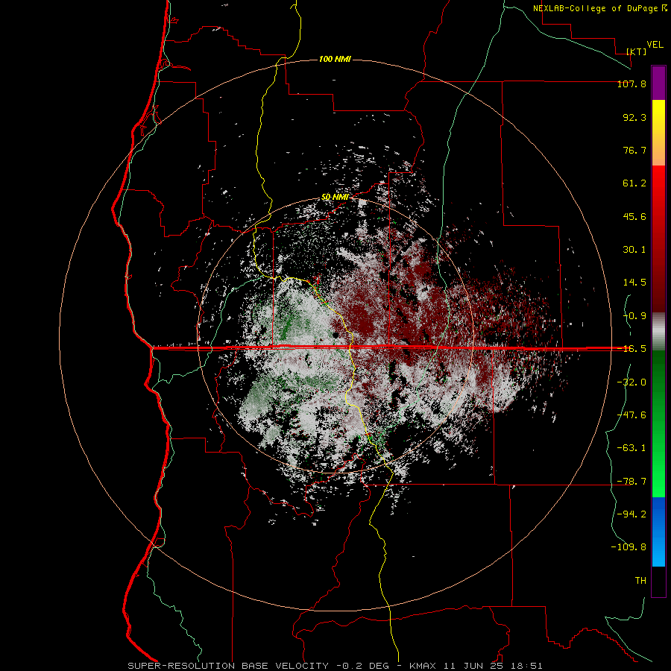Image resolution: width=671 pixels, height=671 pixels.
Task: Click the -109.8 scale value
Action: pyautogui.click(x=629, y=547)
